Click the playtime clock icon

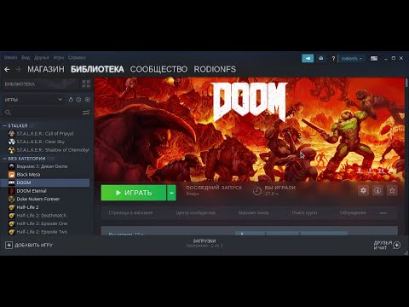256,191
